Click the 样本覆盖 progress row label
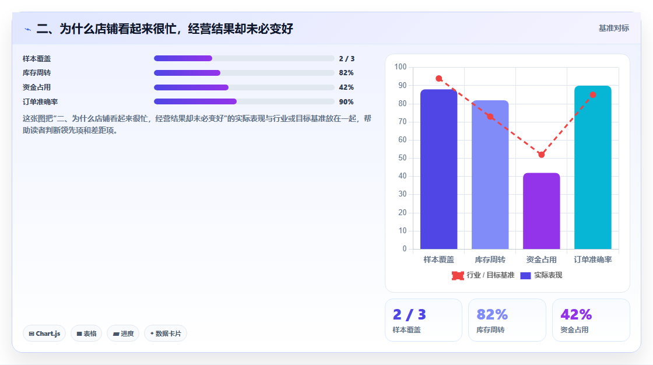 tap(37, 59)
